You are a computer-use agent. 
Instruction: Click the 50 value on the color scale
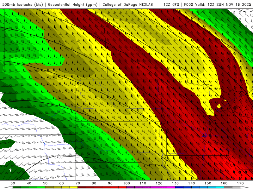45,183
